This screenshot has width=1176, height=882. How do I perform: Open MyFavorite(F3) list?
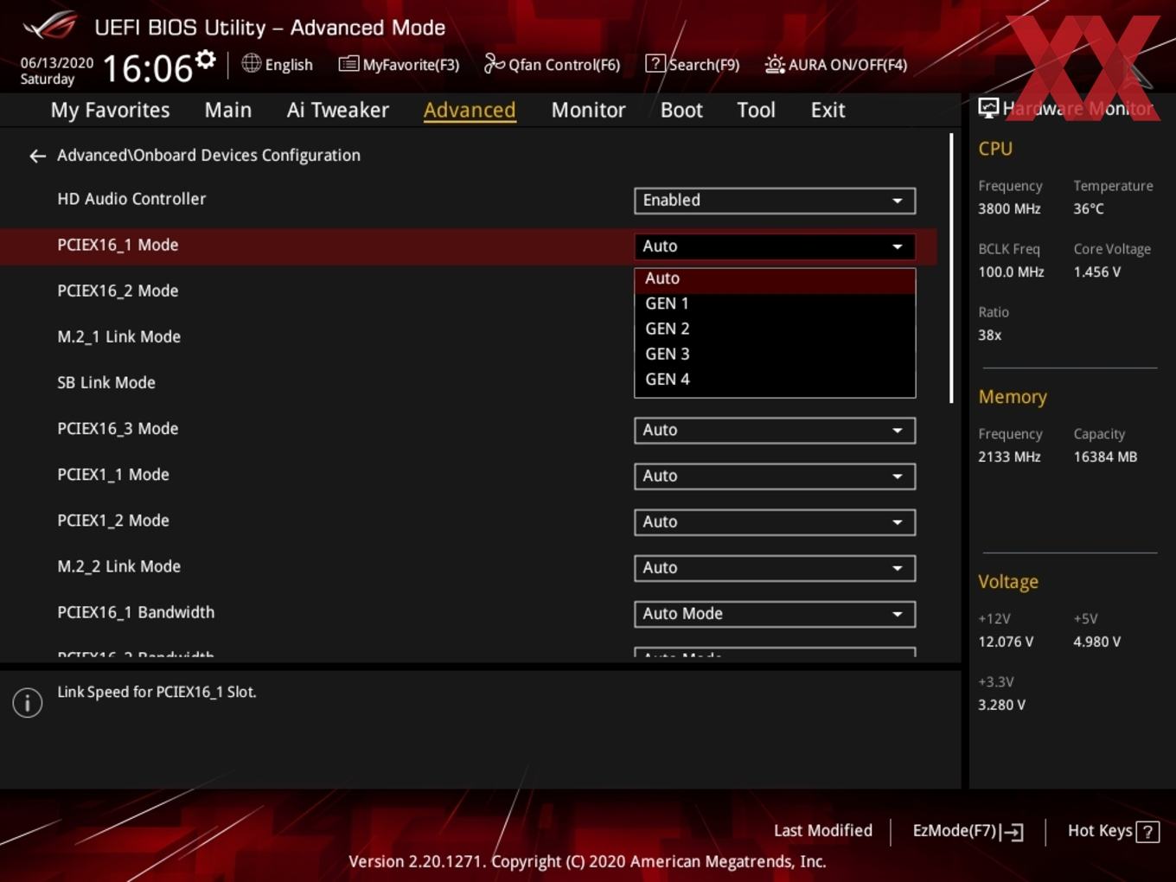pos(399,64)
